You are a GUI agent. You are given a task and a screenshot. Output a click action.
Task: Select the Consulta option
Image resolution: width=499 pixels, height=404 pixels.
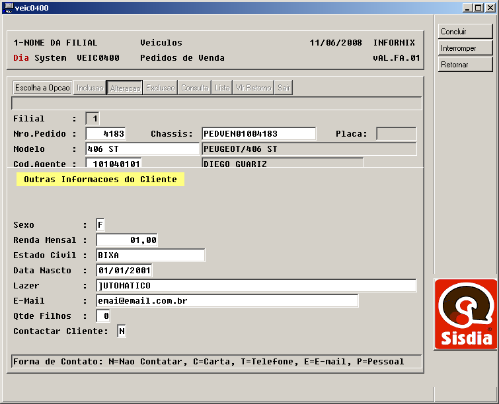click(195, 87)
